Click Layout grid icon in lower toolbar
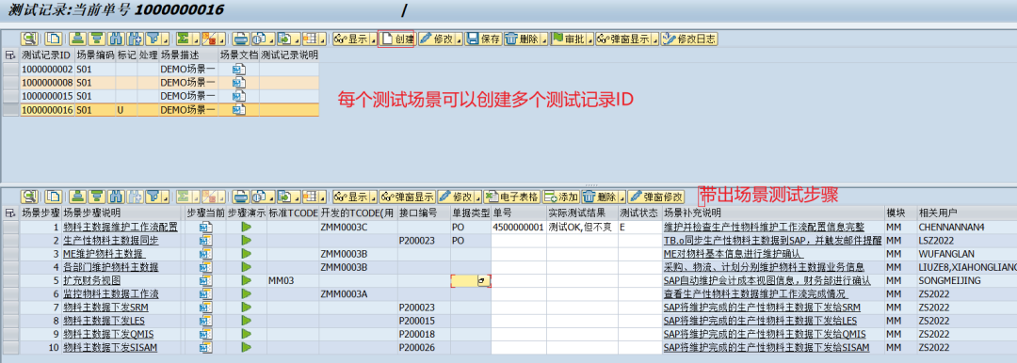 pos(311,197)
